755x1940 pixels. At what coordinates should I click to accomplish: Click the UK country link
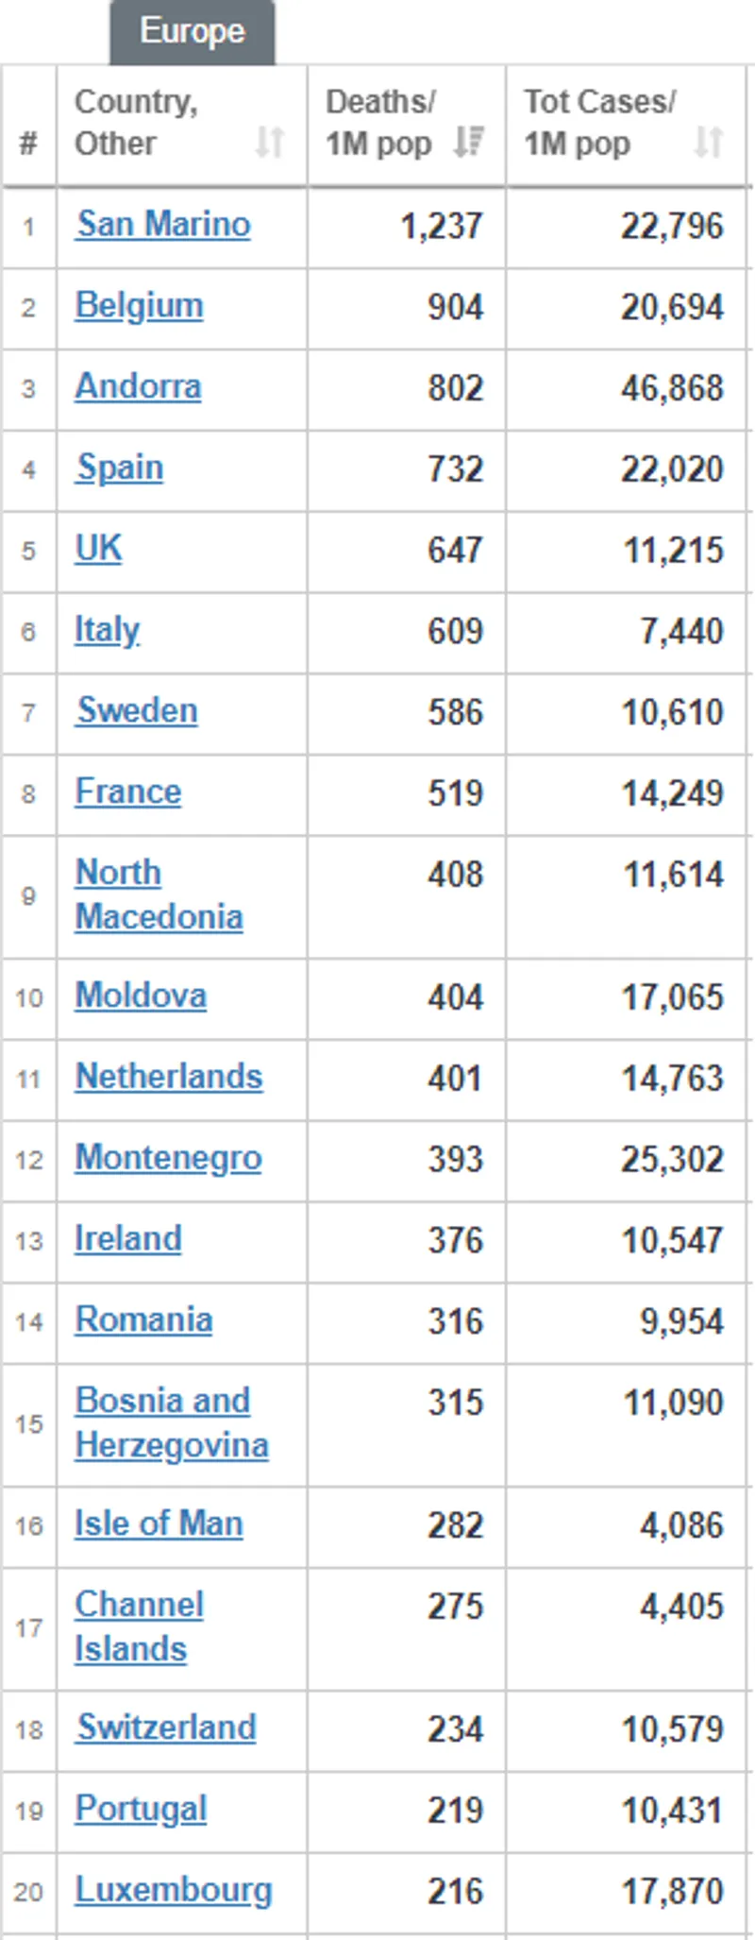[98, 549]
